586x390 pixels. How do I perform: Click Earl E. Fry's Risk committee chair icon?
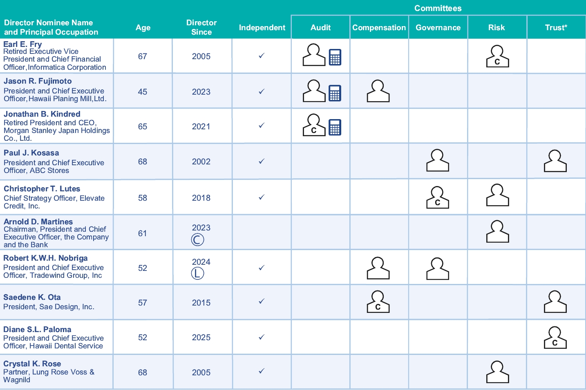pyautogui.click(x=497, y=56)
